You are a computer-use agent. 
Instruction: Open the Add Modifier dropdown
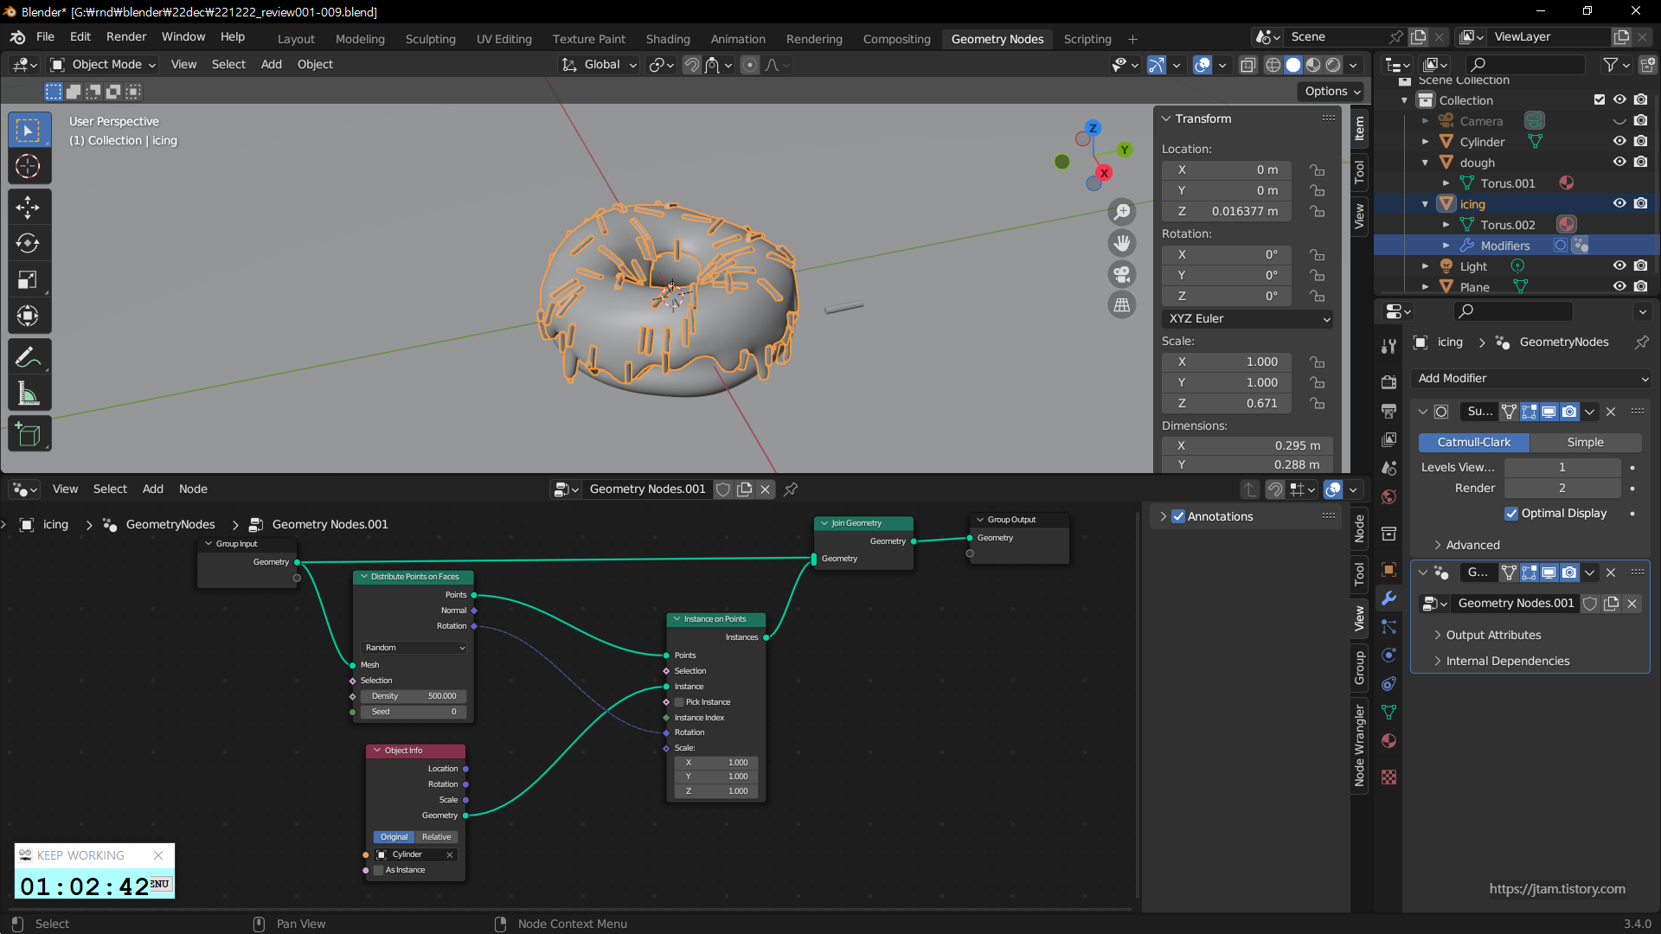pos(1532,378)
